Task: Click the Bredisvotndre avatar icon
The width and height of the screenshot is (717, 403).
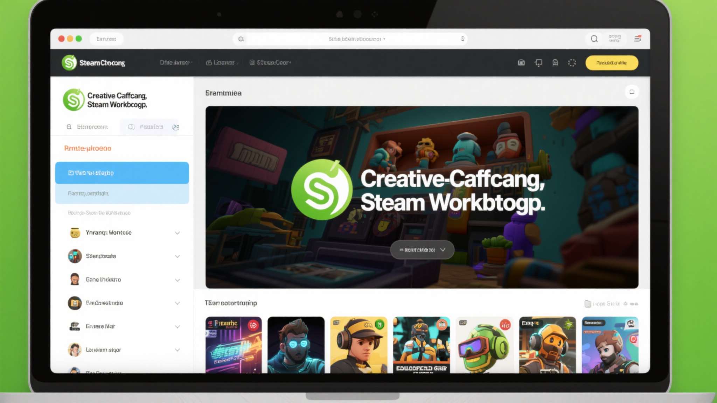Action: click(75, 303)
